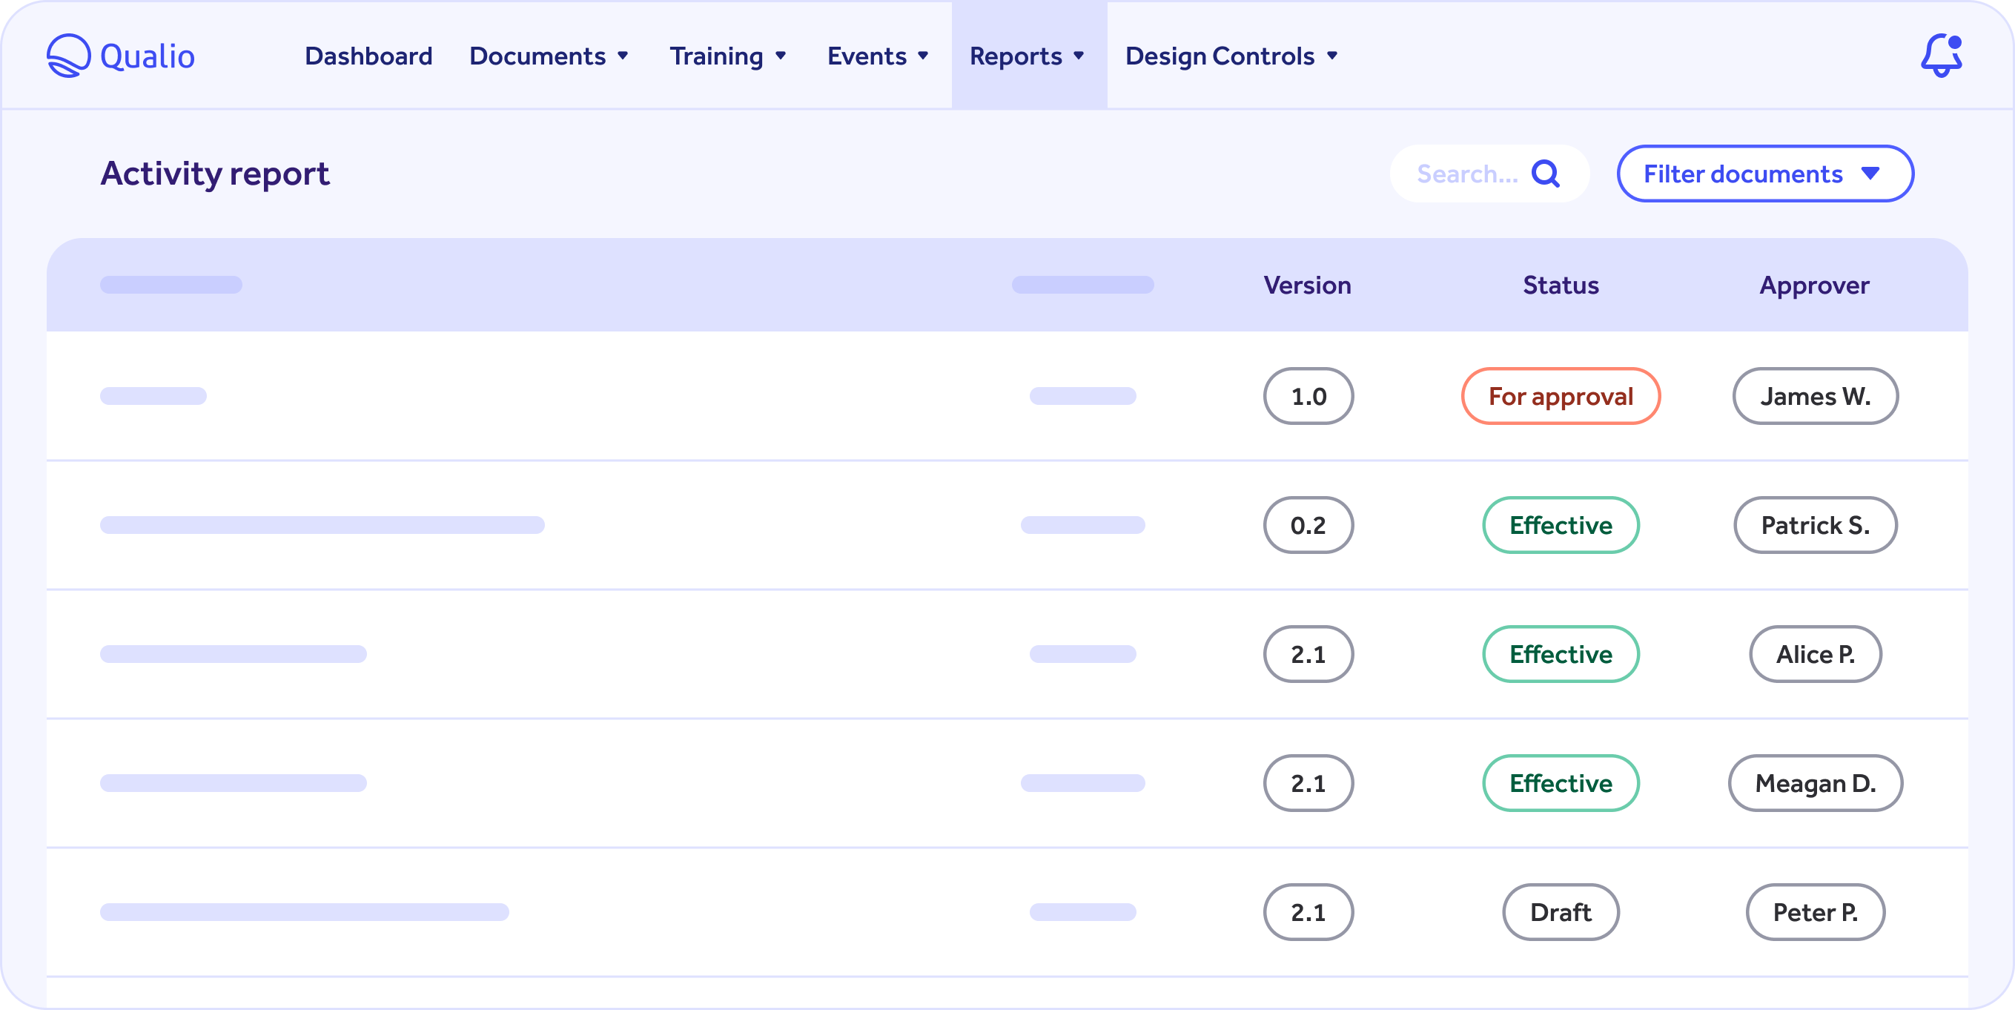2015x1010 pixels.
Task: Click the version 0.2 pill
Action: pos(1308,525)
